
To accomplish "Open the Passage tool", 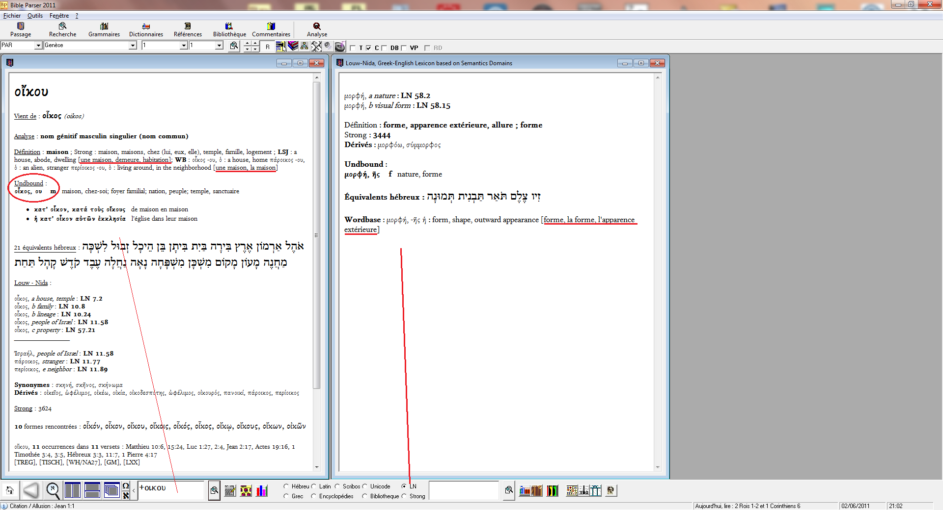I will pyautogui.click(x=21, y=30).
